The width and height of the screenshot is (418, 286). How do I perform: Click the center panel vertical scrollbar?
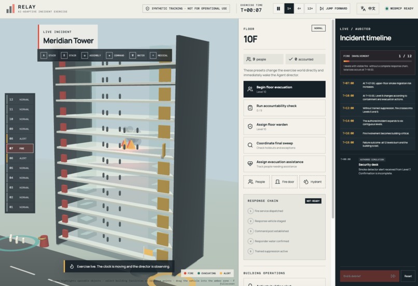(x=333, y=119)
